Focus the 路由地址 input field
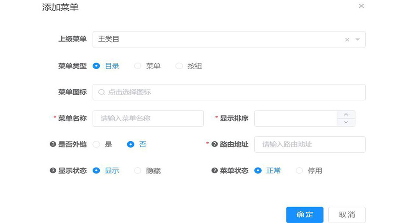The width and height of the screenshot is (398, 223). [310, 144]
